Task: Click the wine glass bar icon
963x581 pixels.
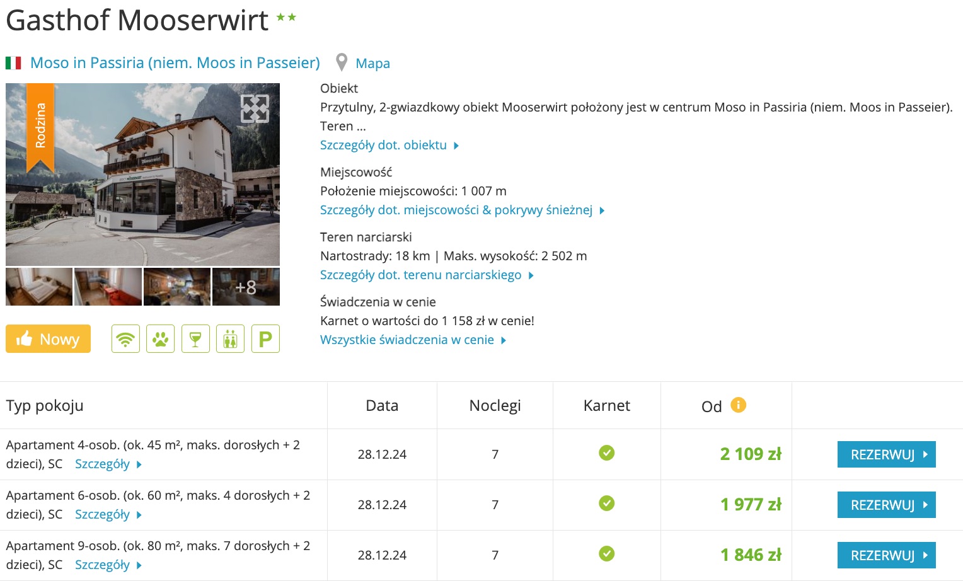Action: click(x=195, y=339)
